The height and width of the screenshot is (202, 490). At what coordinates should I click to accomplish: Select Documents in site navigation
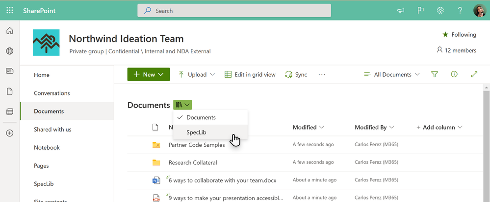[67, 112]
